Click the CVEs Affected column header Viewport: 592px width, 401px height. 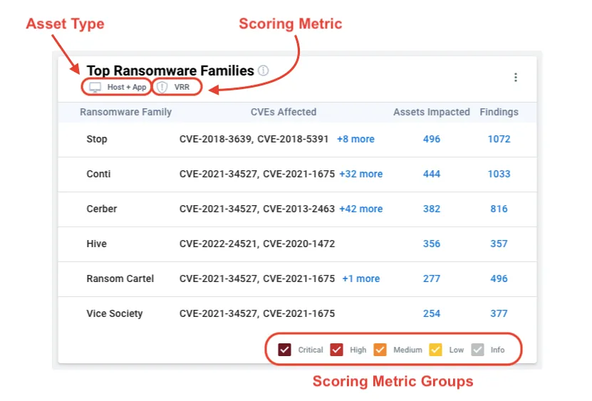pyautogui.click(x=284, y=112)
